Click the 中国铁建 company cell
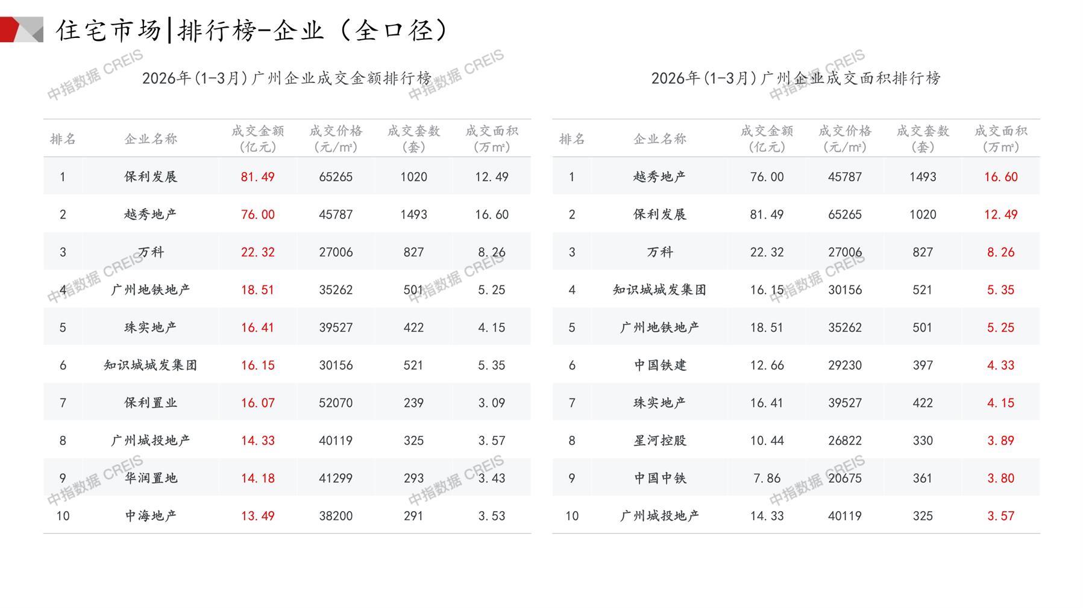Viewport: 1083px width, 608px height. [660, 365]
